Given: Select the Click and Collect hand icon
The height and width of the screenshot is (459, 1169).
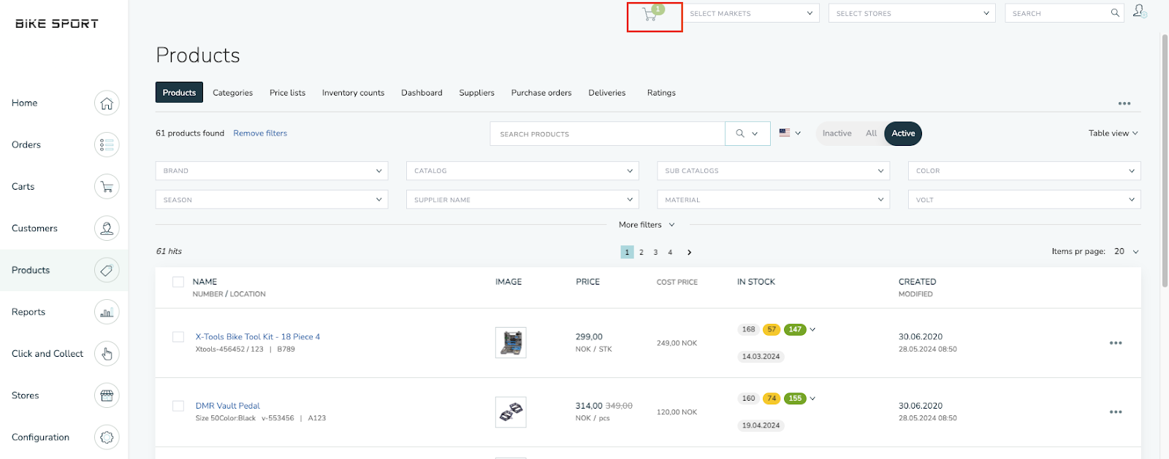Looking at the screenshot, I should click(x=107, y=354).
